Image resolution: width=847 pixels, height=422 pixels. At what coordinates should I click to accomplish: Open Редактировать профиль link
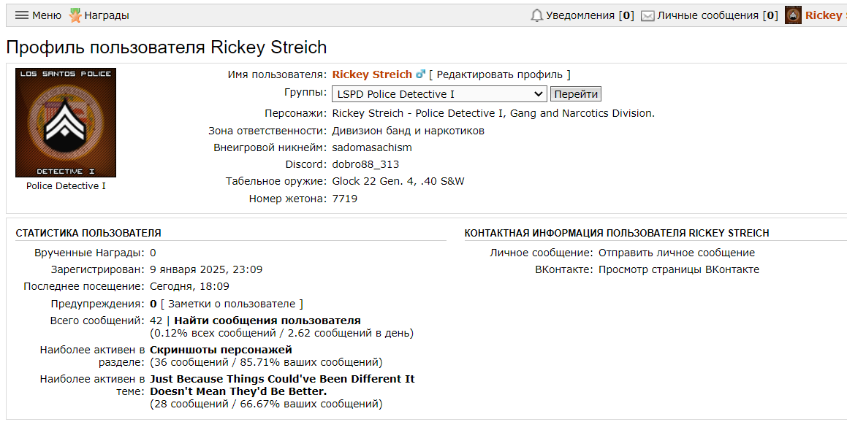pyautogui.click(x=500, y=74)
